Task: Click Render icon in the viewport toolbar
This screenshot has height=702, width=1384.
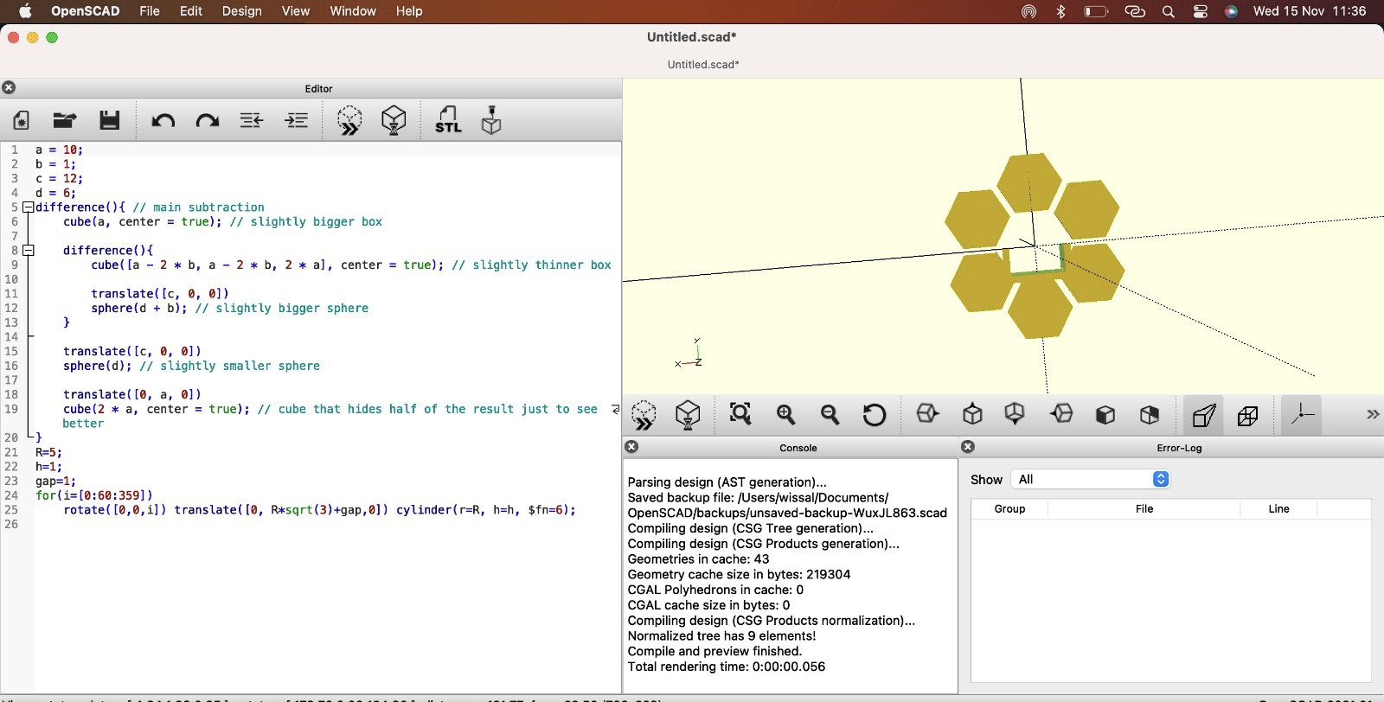Action: [688, 415]
